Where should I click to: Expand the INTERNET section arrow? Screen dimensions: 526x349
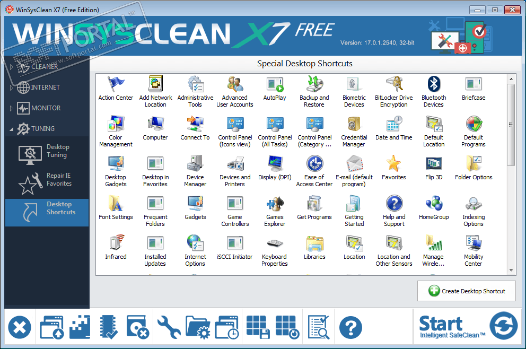12,88
